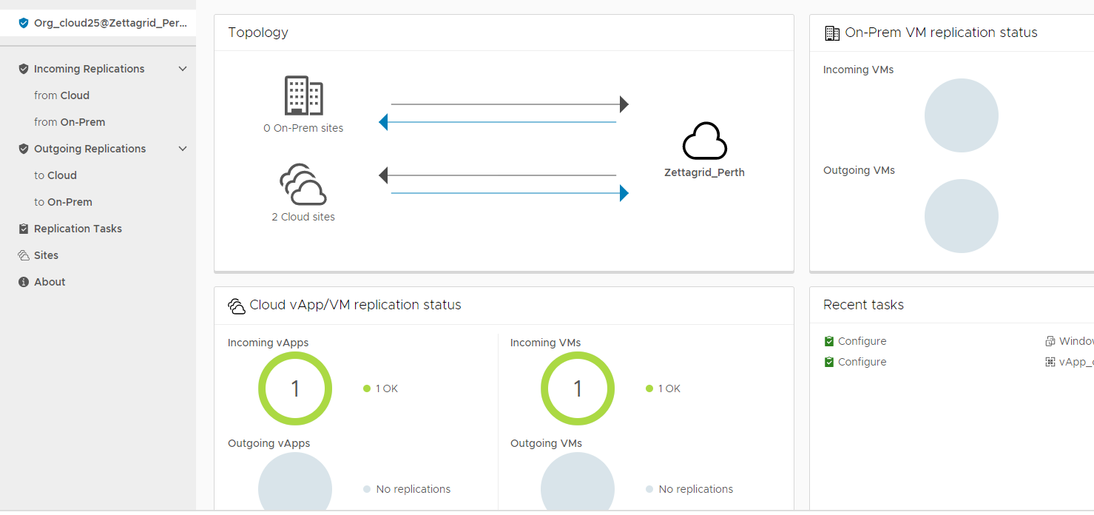
Task: Click blue arrow pointing toward On-Prem sites
Action: click(x=497, y=122)
